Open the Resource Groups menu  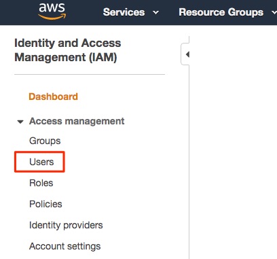221,12
